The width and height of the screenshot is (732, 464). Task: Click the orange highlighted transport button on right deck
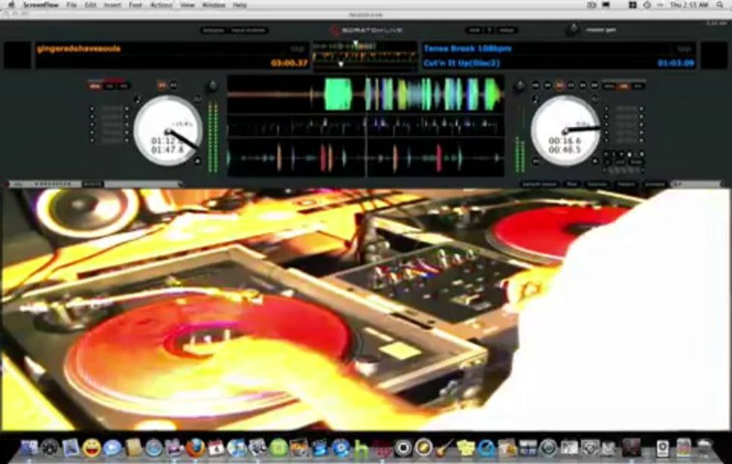[x=559, y=85]
